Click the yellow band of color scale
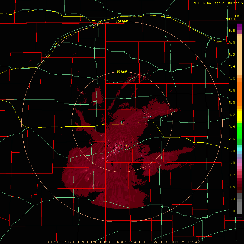 click(x=239, y=116)
